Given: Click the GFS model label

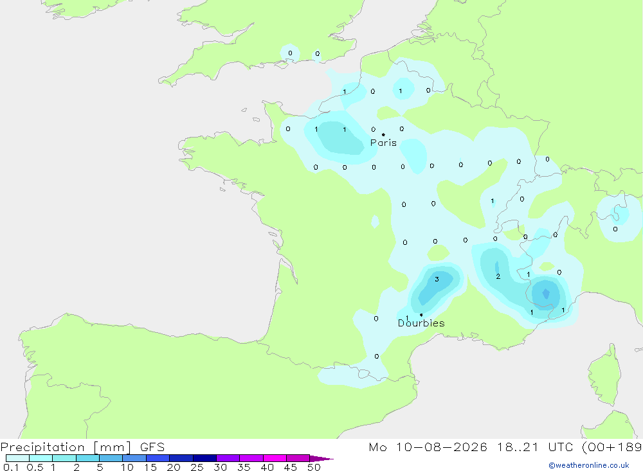Looking at the screenshot, I should coord(152,447).
